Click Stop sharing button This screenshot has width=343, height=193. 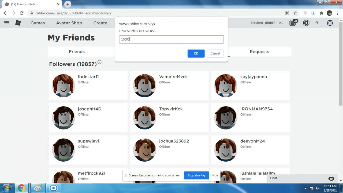pos(196,175)
